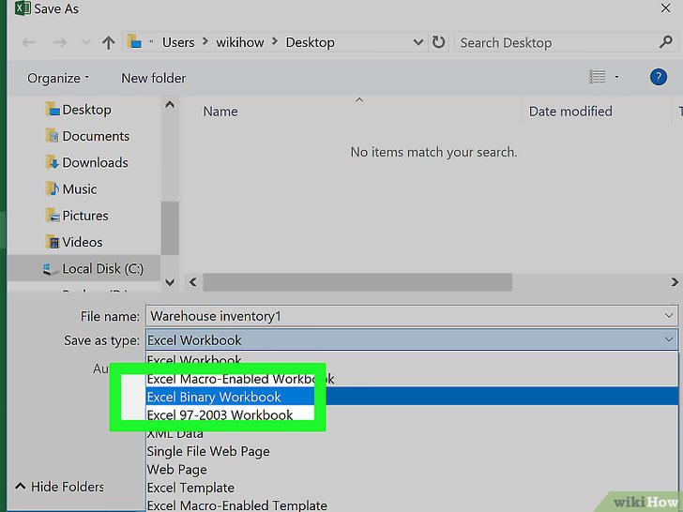Click the navigation pane scroll up arrow
683x512 pixels.
170,104
